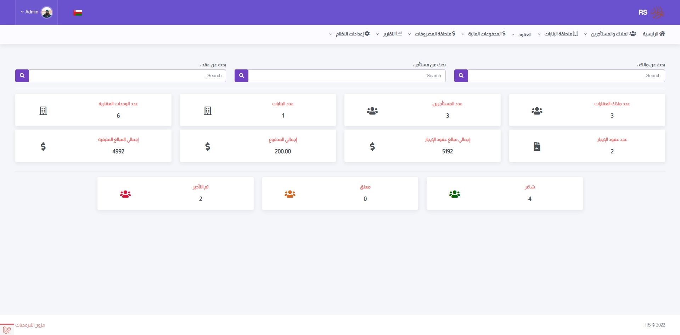Expand the منطقة المصروفات expenses menu
The image size is (680, 335).
432,34
